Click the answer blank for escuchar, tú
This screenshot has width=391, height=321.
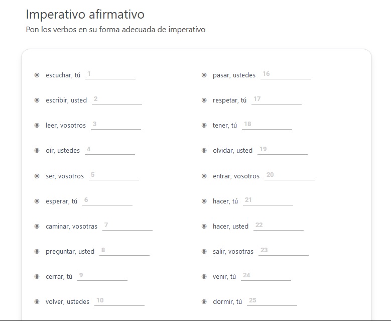110,75
